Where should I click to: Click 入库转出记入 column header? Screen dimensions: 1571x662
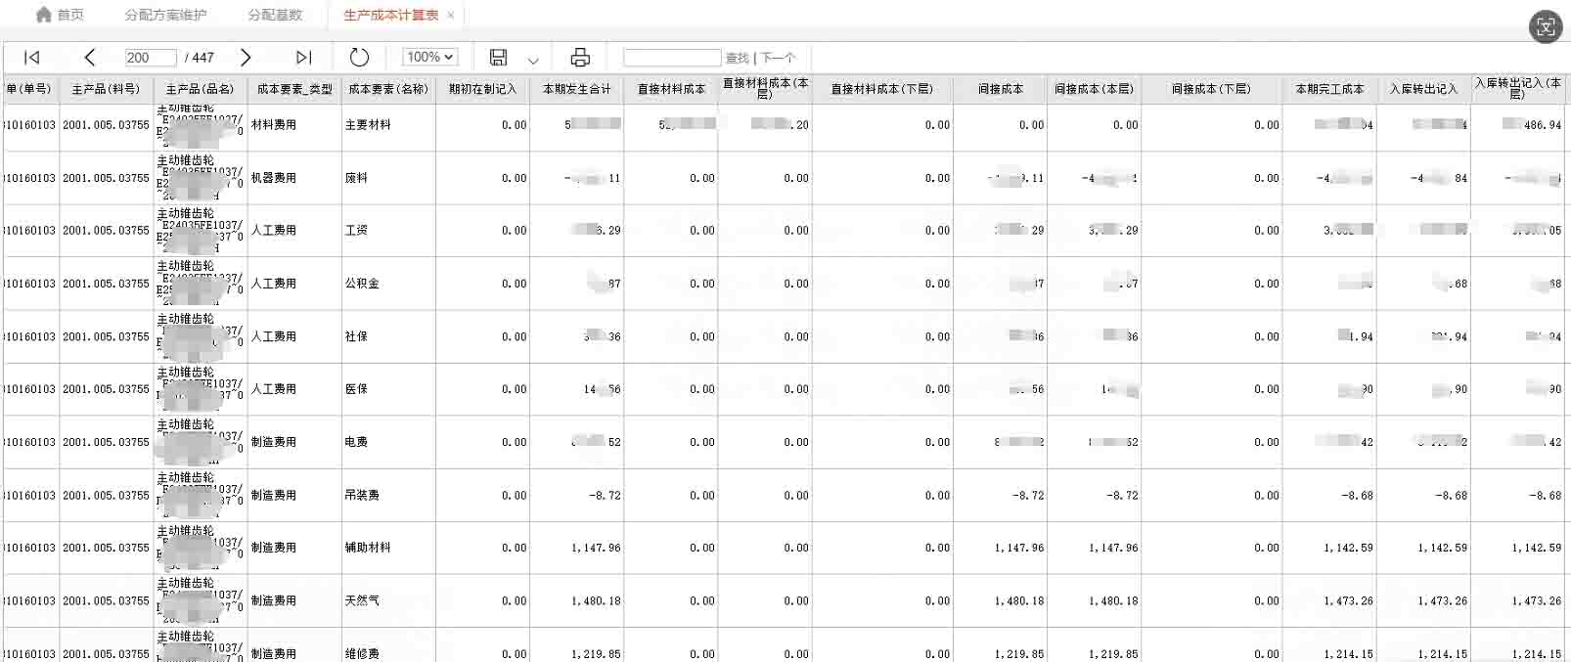point(1423,89)
